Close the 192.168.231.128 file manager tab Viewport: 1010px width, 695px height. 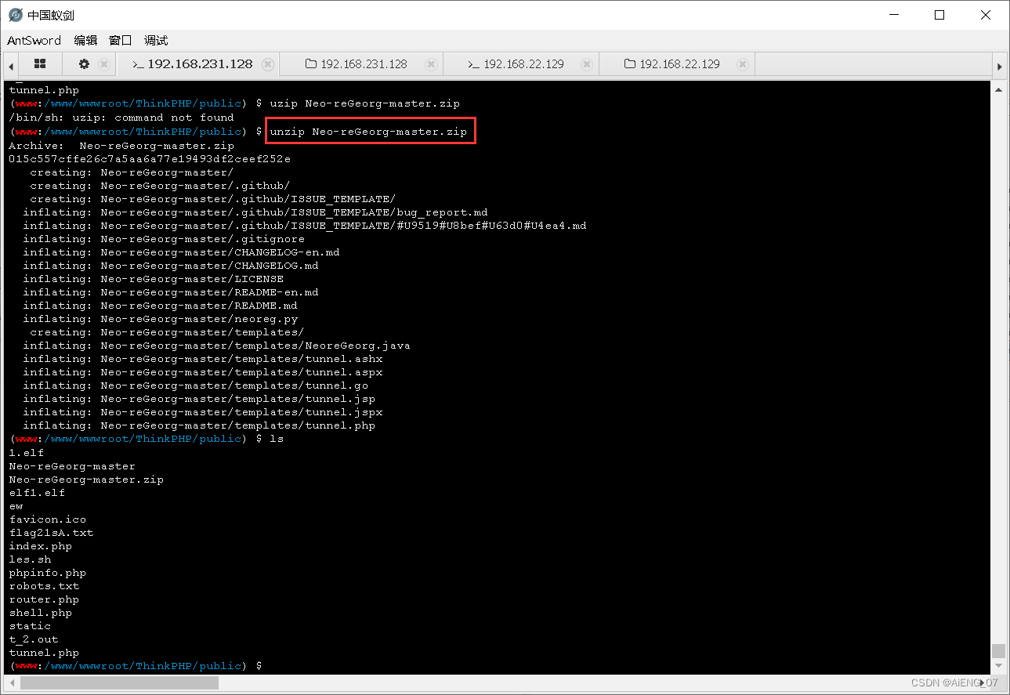coord(430,64)
